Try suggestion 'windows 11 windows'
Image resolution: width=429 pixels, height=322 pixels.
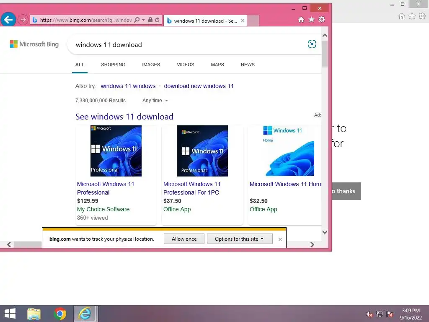click(x=128, y=86)
